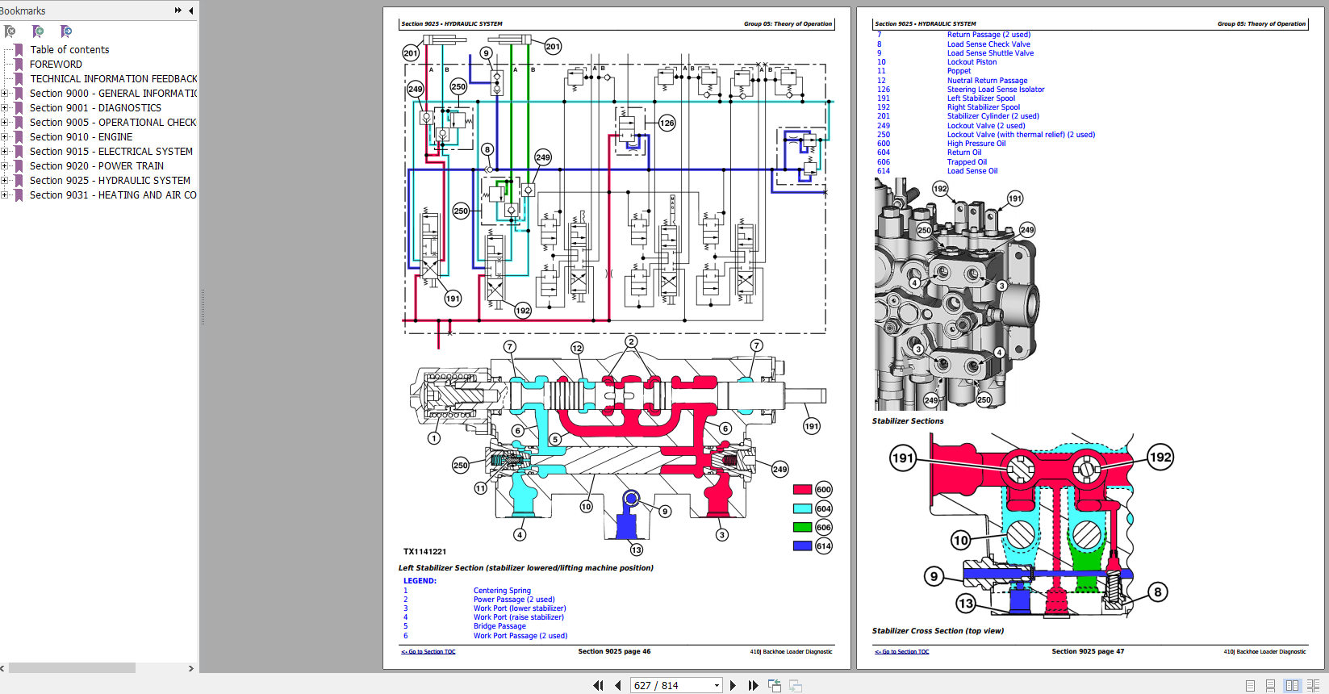Click the 'Section 9025 page 47' footer text

pyautogui.click(x=1088, y=651)
